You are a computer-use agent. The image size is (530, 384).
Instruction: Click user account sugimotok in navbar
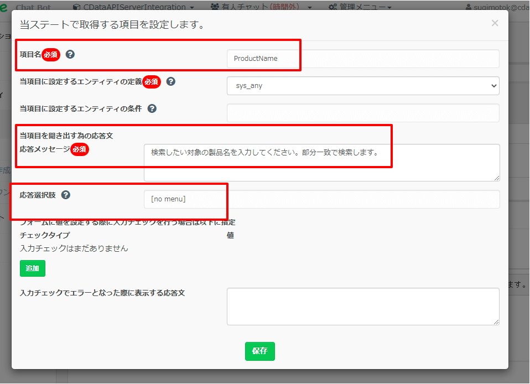click(497, 7)
